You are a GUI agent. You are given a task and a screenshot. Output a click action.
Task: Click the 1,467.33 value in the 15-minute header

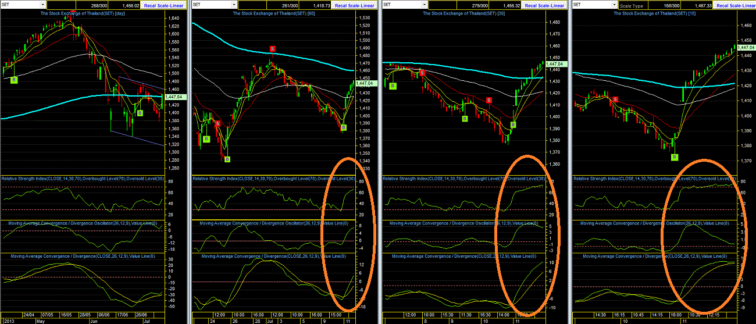[703, 5]
